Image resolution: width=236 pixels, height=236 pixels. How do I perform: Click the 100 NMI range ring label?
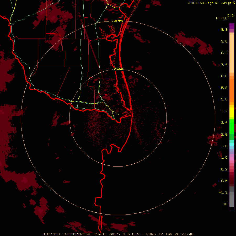tap(118, 21)
